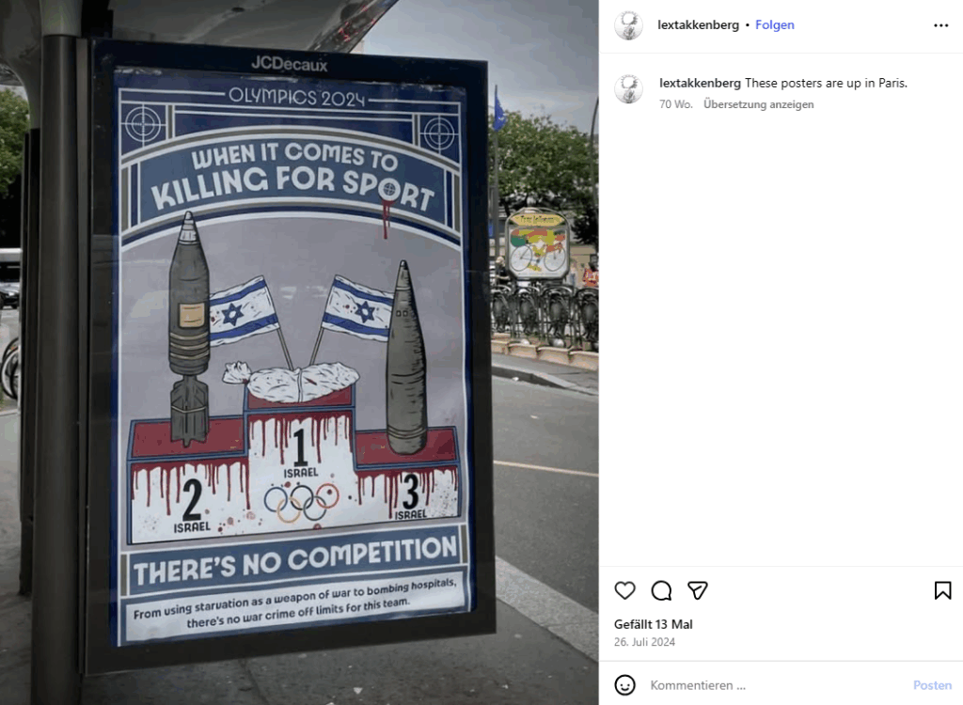Screen dimensions: 963x705
Task: Open comments via speech bubble icon
Action: pyautogui.click(x=661, y=590)
